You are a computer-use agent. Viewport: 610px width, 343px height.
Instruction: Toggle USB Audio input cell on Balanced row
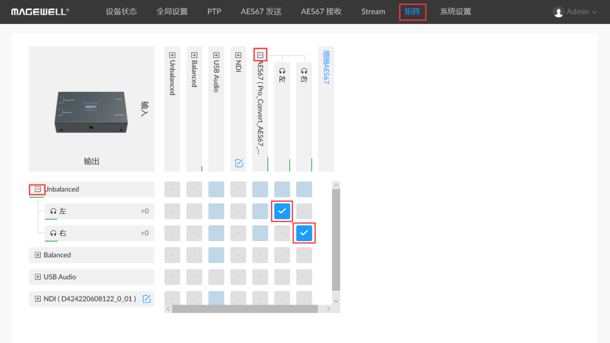(x=217, y=255)
